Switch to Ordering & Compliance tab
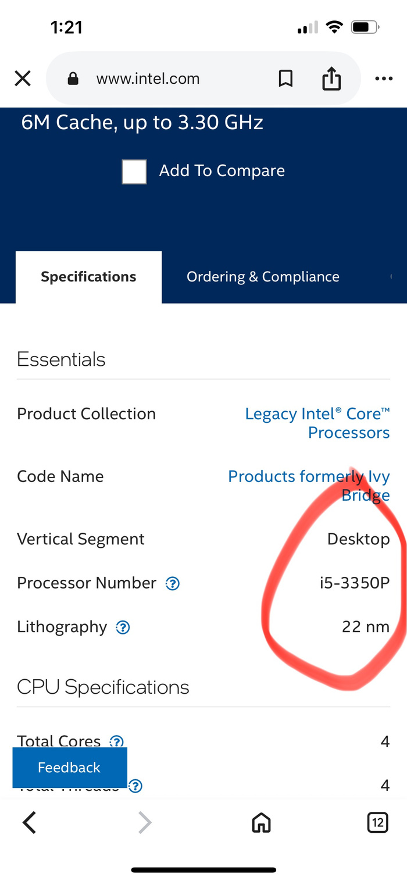Viewport: 407px width, 881px height. tap(263, 277)
